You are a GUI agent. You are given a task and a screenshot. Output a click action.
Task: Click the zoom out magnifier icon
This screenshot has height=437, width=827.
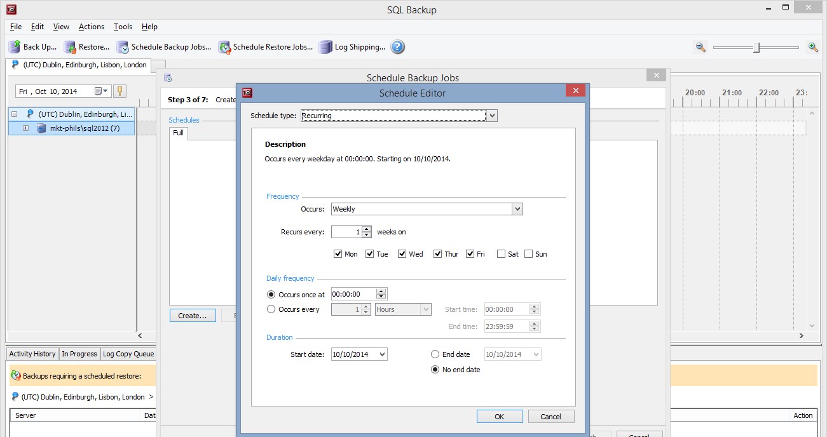pos(701,47)
